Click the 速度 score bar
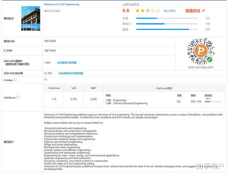Viewport: 230px width, 174px height. pyautogui.click(x=167, y=29)
